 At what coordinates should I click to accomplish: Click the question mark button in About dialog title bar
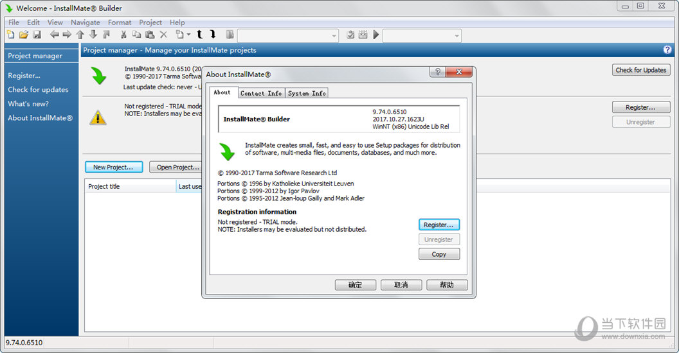point(437,72)
